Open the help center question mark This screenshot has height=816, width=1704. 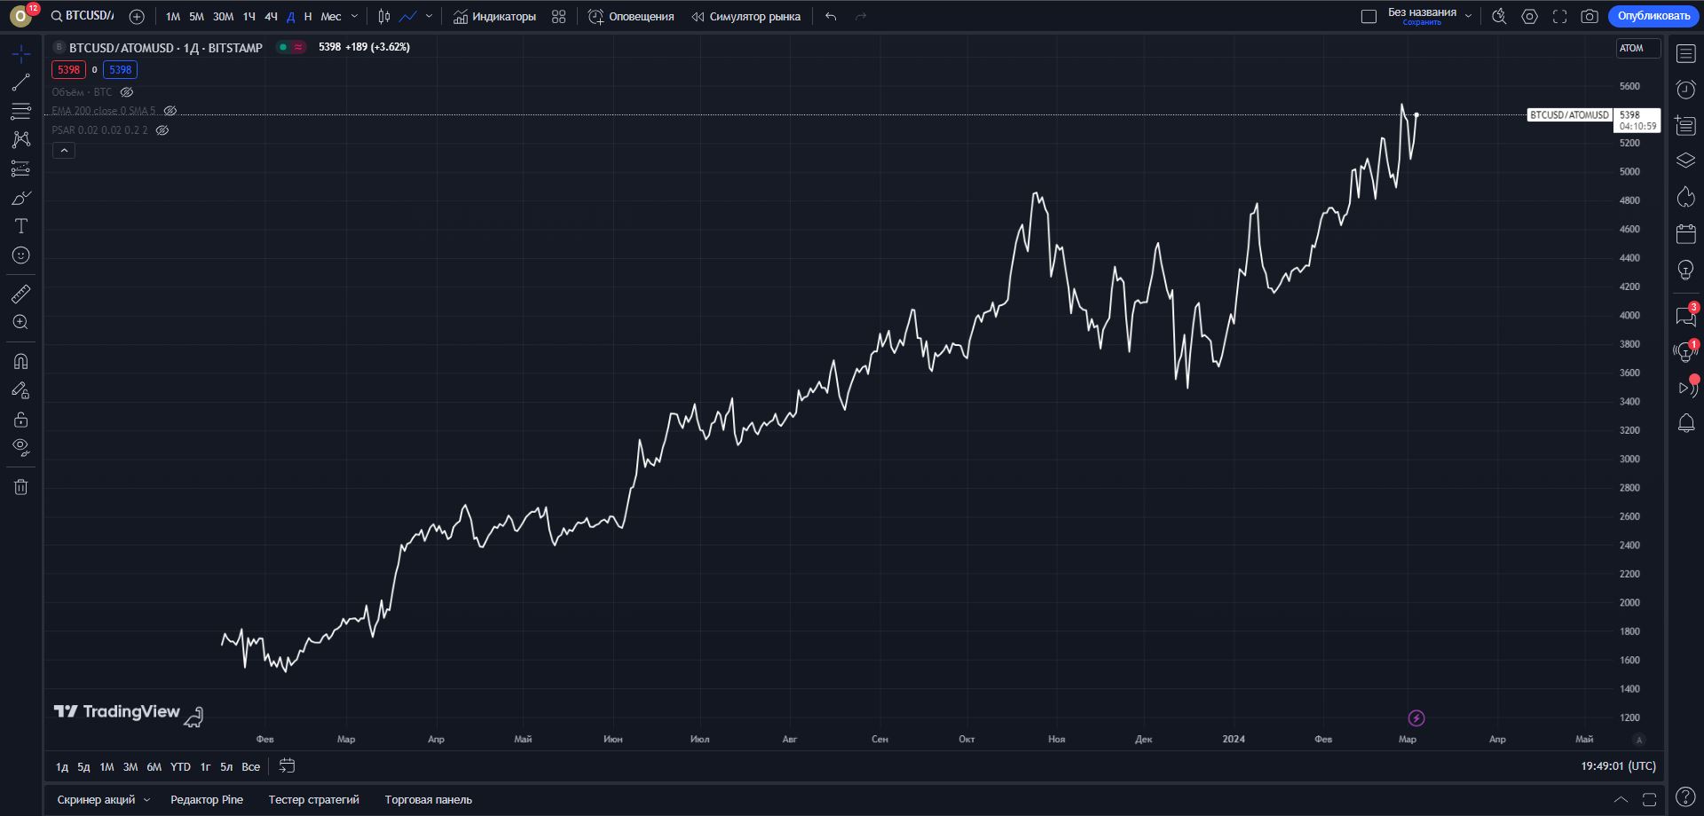1685,796
